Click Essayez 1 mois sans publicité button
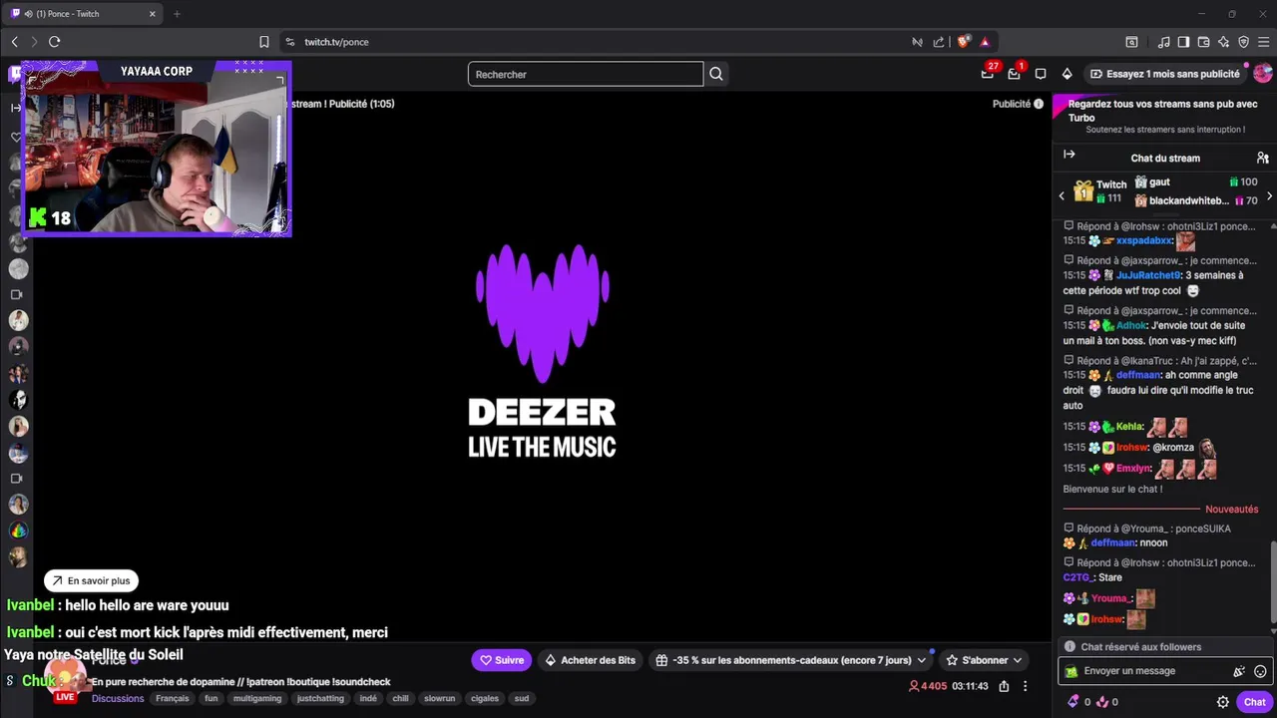Viewport: 1277px width, 718px height. tap(1164, 74)
